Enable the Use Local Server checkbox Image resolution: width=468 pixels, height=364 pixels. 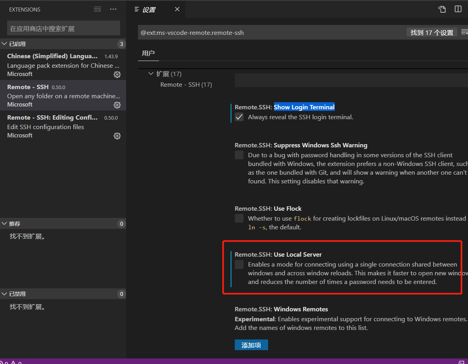239,265
